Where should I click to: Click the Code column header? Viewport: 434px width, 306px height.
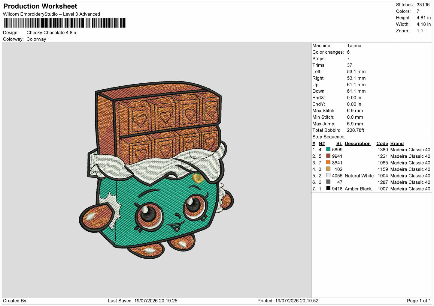click(382, 144)
